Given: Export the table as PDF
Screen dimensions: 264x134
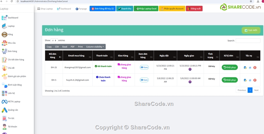Looking at the screenshot, I should coord(73,47).
